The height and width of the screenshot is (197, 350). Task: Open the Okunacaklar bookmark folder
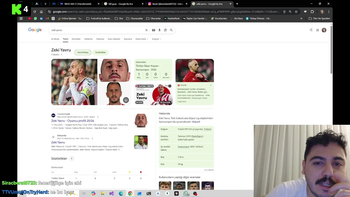coord(135,18)
